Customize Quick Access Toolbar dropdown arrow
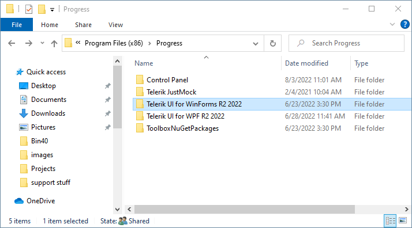412x228 pixels. click(52, 10)
